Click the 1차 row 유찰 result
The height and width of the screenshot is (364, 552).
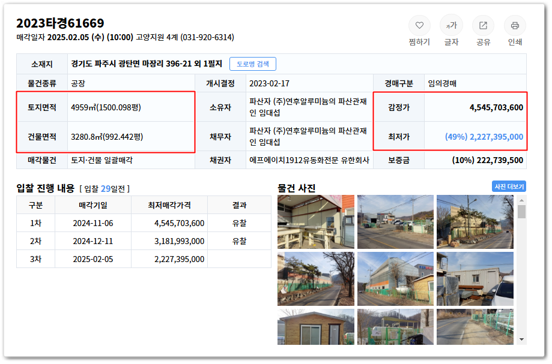click(x=240, y=224)
